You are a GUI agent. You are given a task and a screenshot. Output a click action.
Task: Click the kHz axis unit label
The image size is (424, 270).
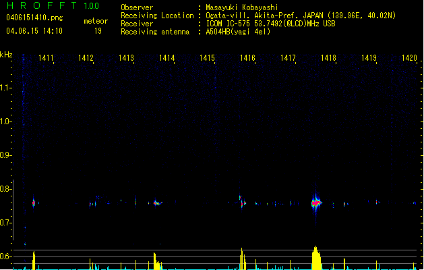point(6,55)
